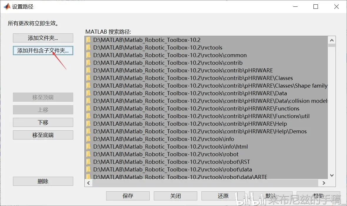This screenshot has height=206, width=347.
Task: Click folder icon beside the path ending in rvctools\info
Action: (x=88, y=139)
